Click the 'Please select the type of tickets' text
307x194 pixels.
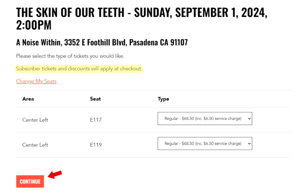point(70,56)
